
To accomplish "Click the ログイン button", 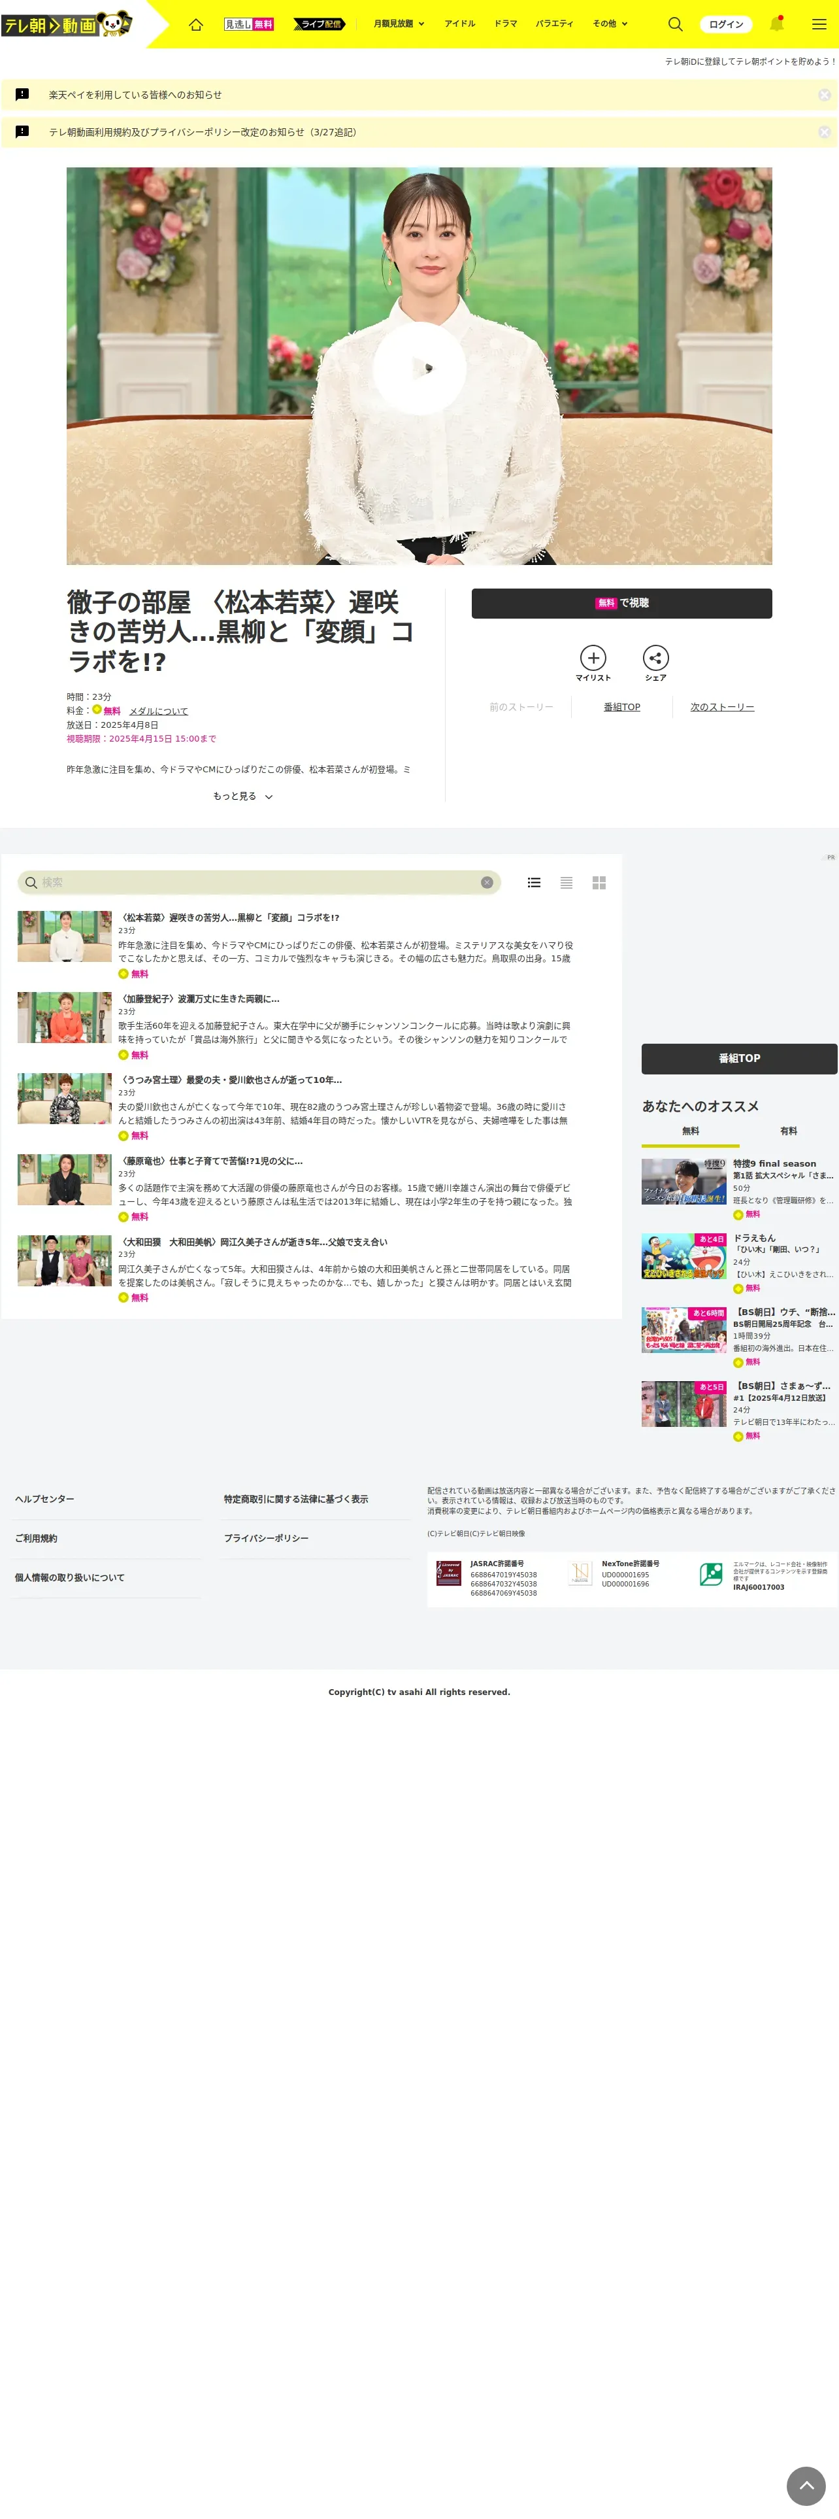I will (726, 24).
